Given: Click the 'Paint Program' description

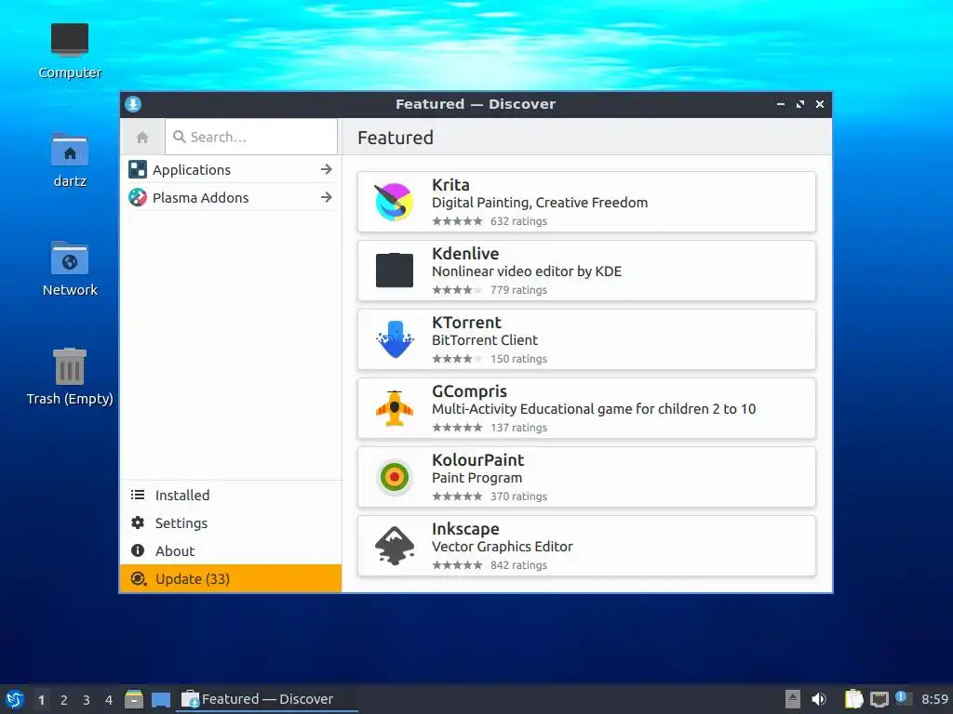Looking at the screenshot, I should tap(476, 478).
